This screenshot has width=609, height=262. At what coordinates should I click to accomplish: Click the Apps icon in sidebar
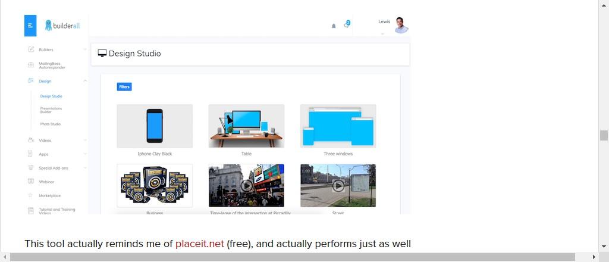pos(31,154)
